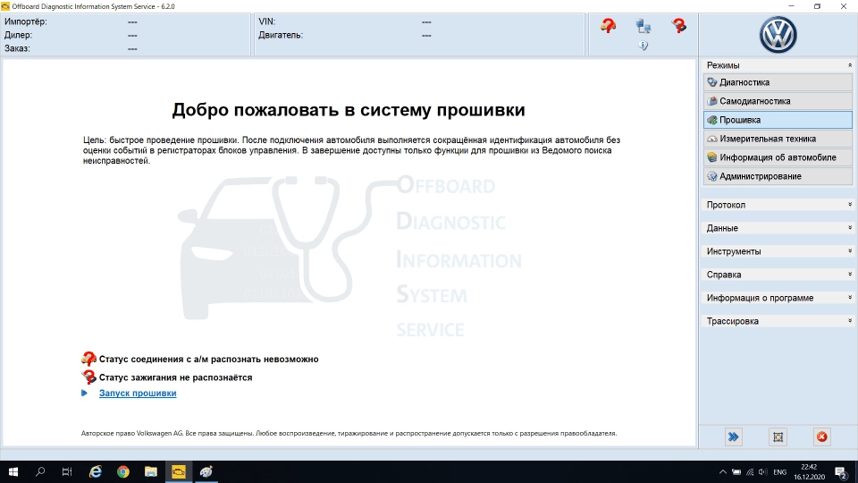Show hidden system tray icons
The width and height of the screenshot is (858, 483).
click(x=723, y=472)
